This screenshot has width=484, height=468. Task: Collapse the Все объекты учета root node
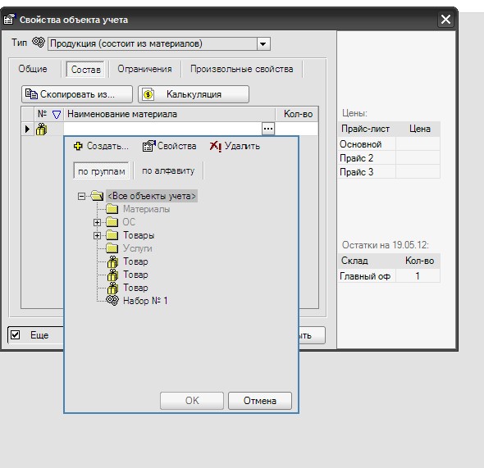coord(81,196)
